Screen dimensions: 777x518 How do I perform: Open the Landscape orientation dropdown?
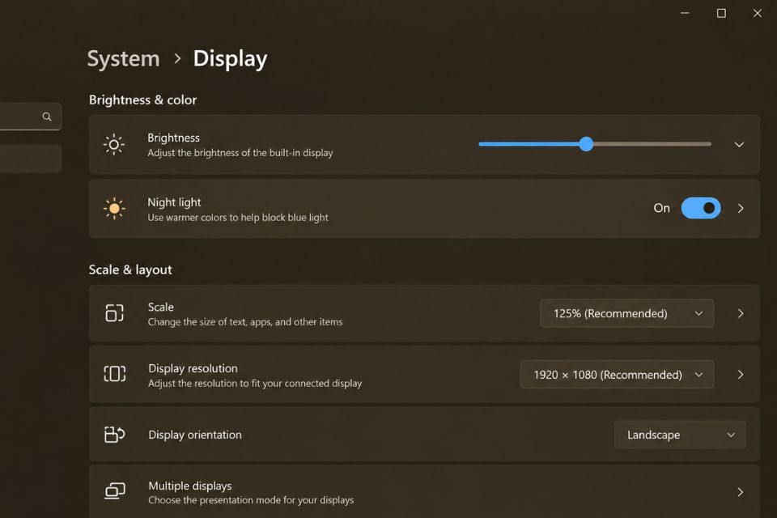tap(680, 435)
